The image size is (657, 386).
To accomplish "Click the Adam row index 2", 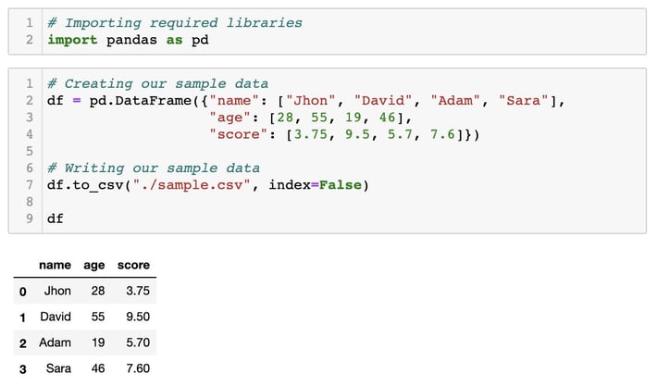I will [x=23, y=343].
